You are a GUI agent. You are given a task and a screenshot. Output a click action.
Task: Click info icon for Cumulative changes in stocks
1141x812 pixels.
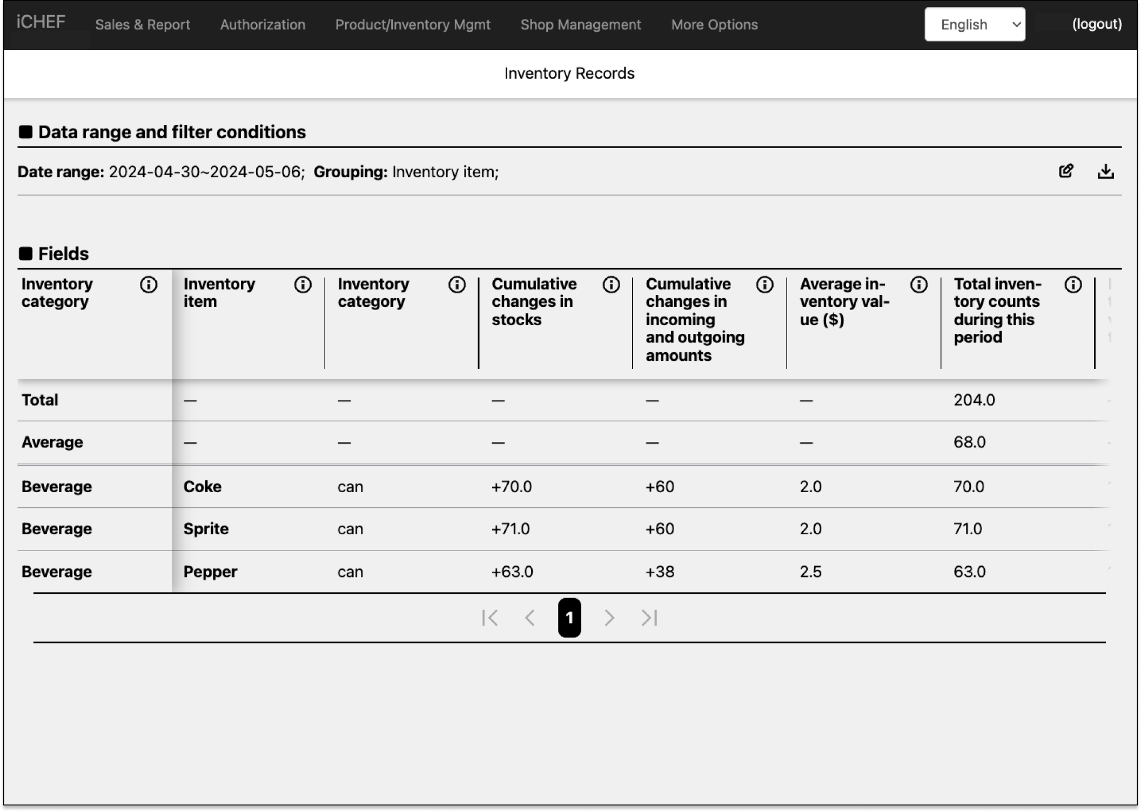pos(611,285)
